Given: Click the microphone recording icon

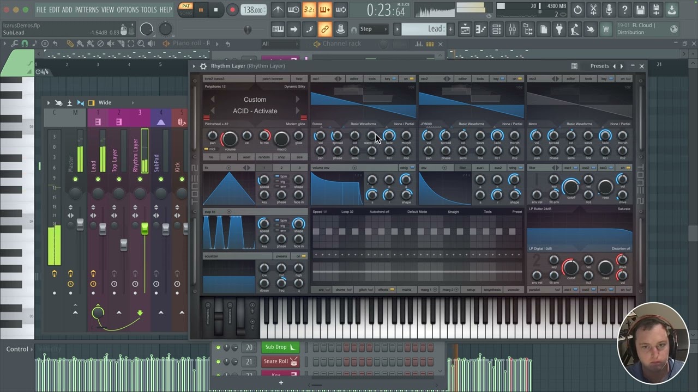Looking at the screenshot, I should [609, 10].
